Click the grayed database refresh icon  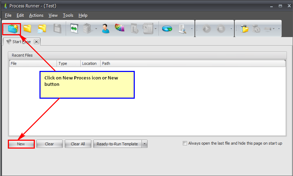pyautogui.click(x=256, y=29)
